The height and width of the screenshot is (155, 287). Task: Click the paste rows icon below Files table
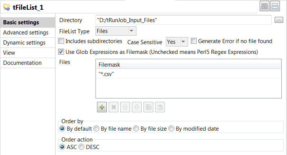[x=160, y=107]
